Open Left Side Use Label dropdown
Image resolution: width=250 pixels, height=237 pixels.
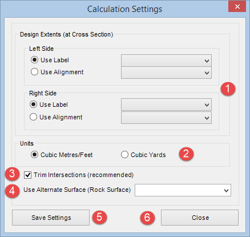tap(166, 61)
